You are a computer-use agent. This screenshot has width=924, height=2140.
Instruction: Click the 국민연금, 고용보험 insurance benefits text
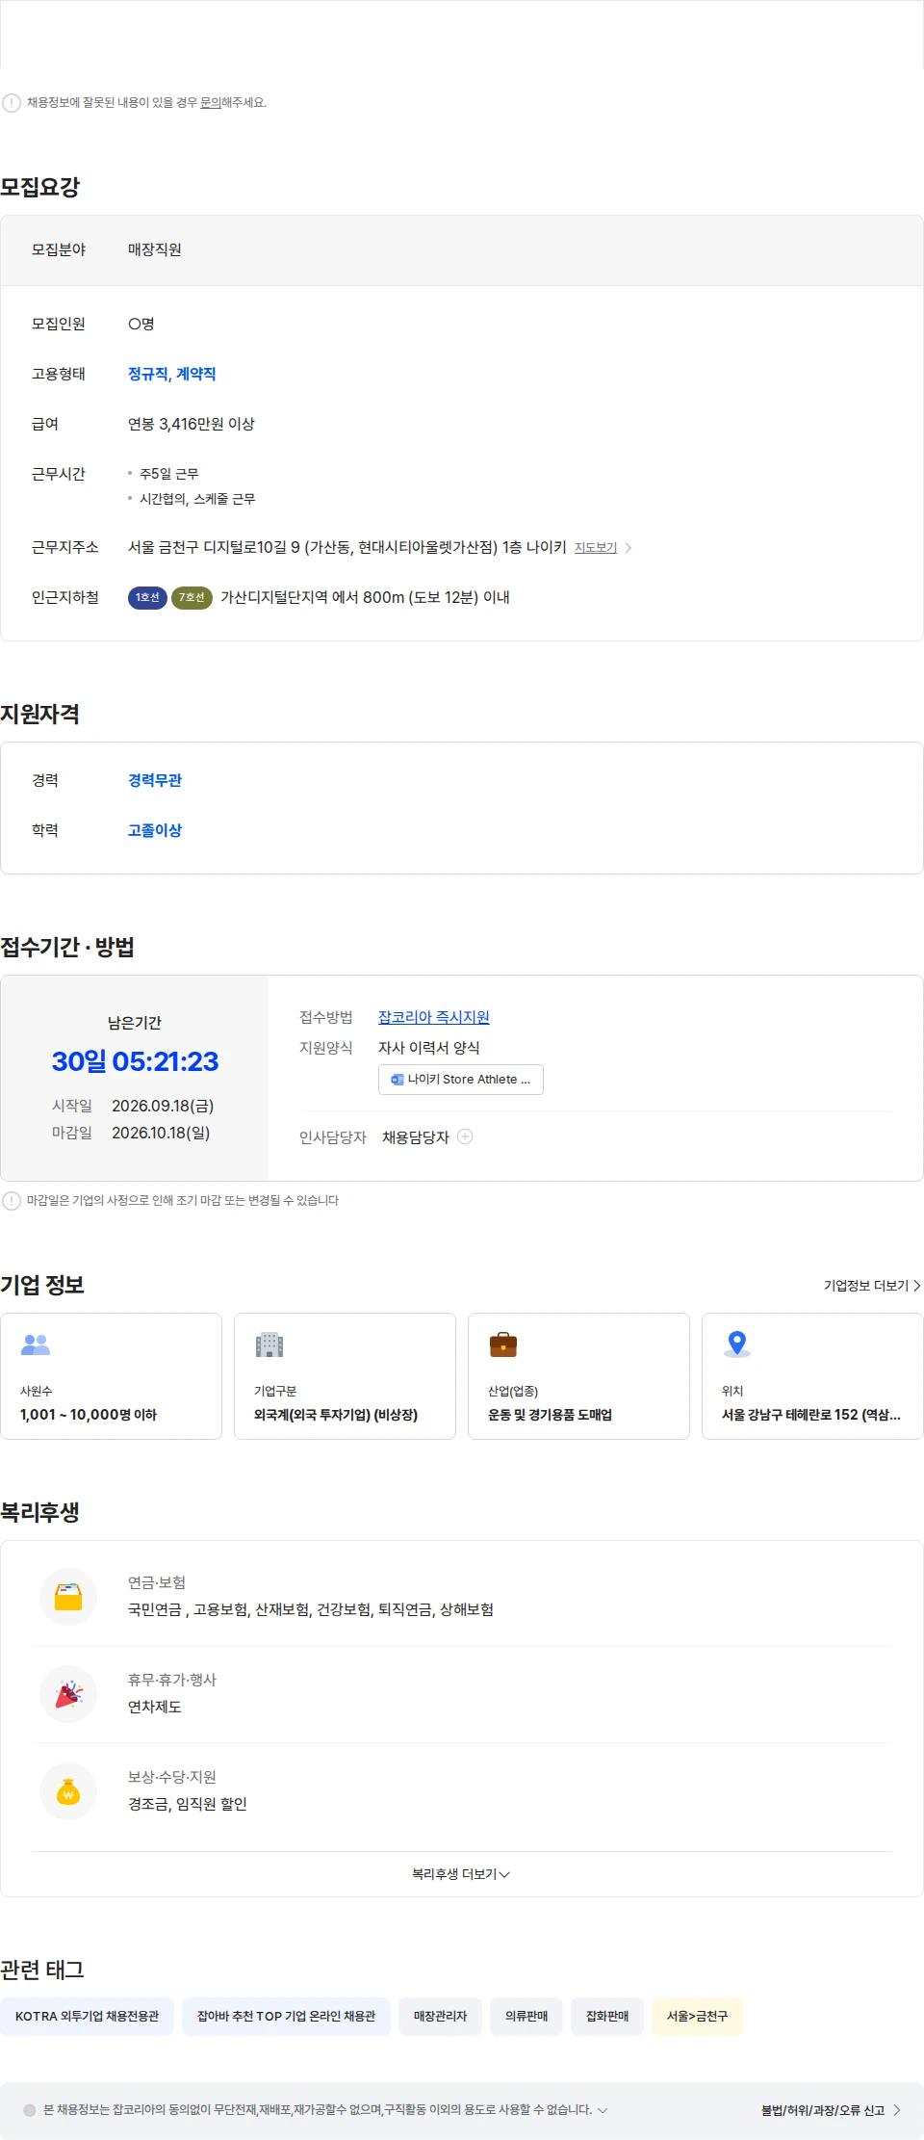click(311, 1609)
